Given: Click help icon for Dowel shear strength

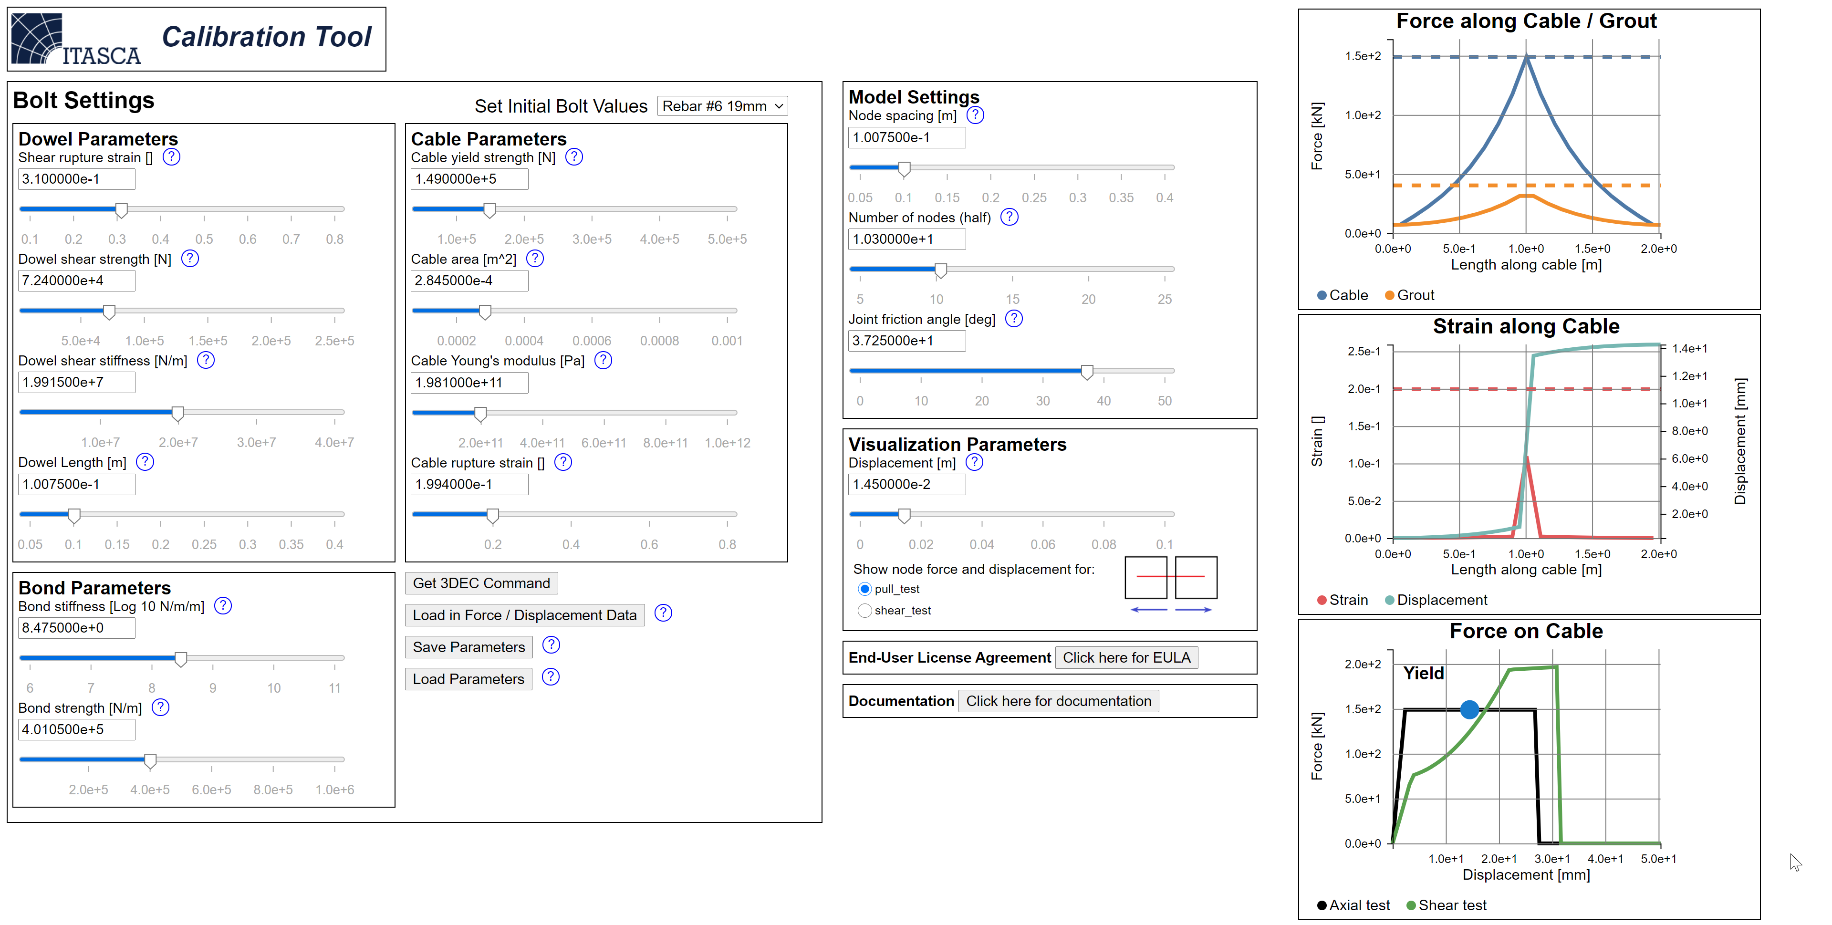Looking at the screenshot, I should [190, 259].
